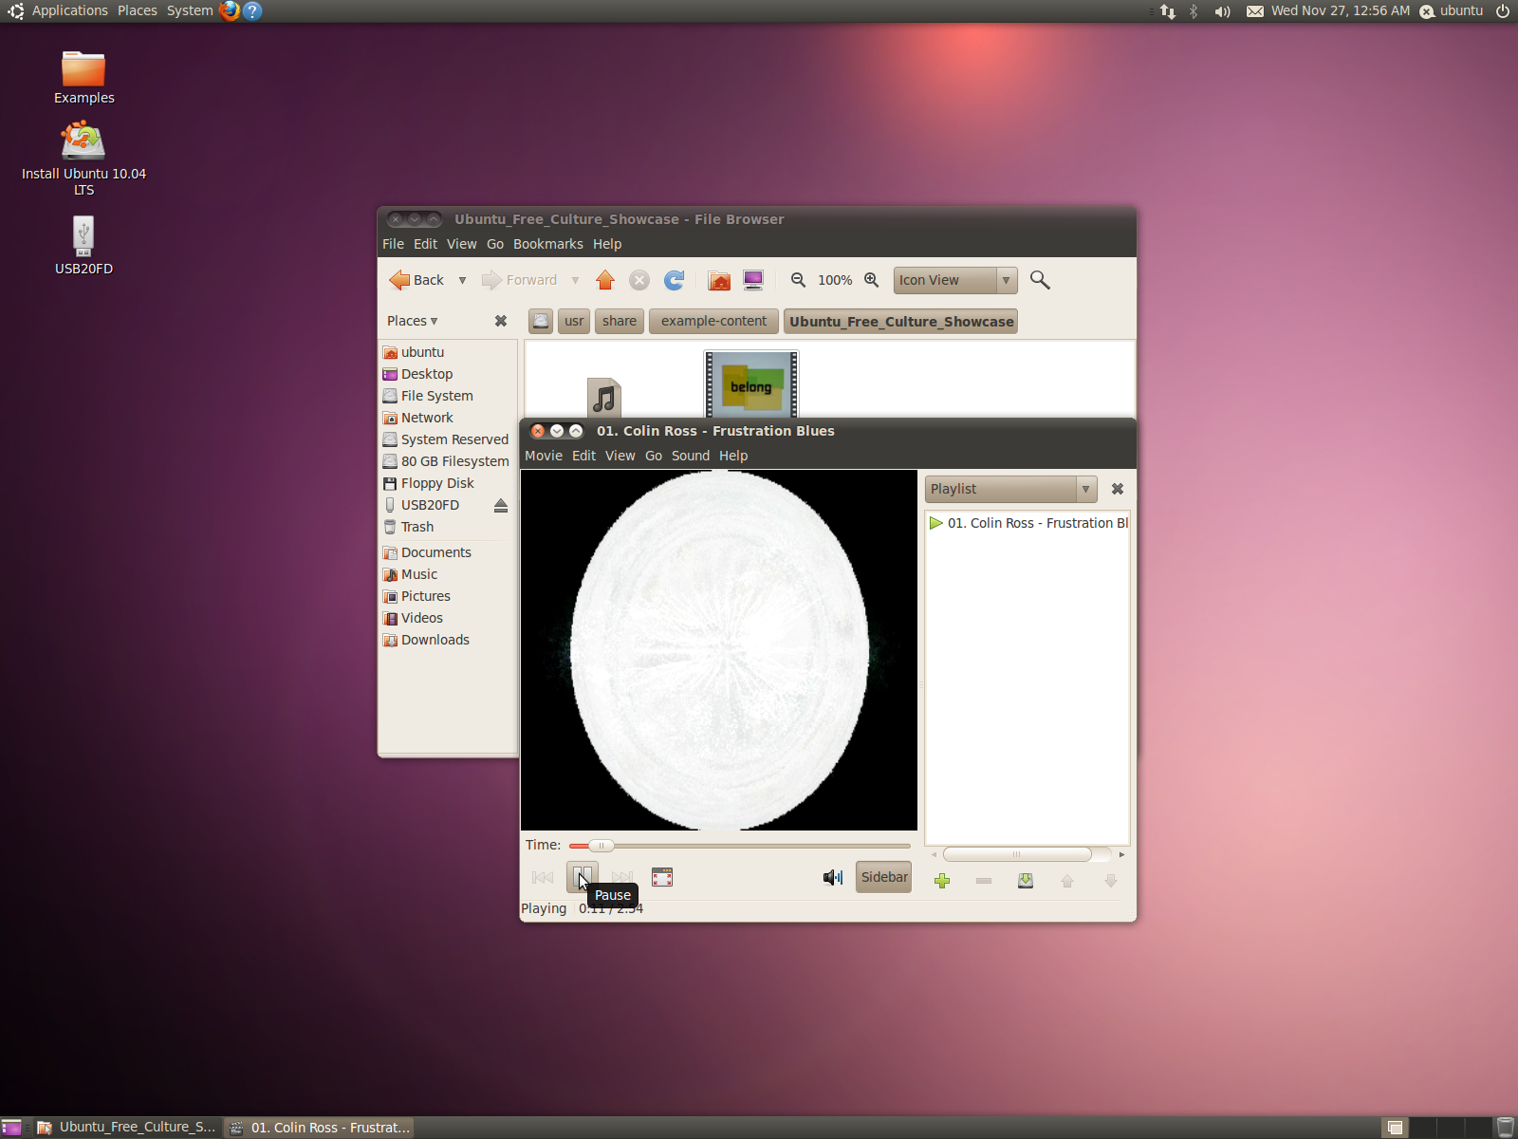Click the Show Desktop button in bottom panel
The height and width of the screenshot is (1139, 1518).
click(11, 1128)
